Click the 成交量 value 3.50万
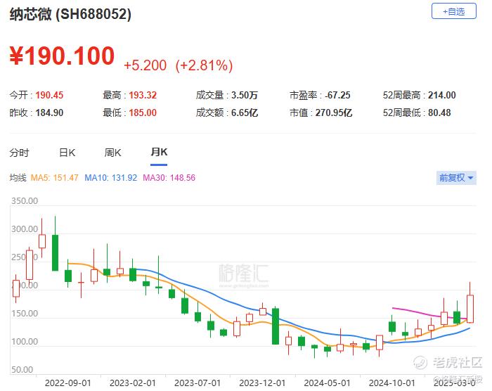The height and width of the screenshot is (391, 492). (x=245, y=95)
